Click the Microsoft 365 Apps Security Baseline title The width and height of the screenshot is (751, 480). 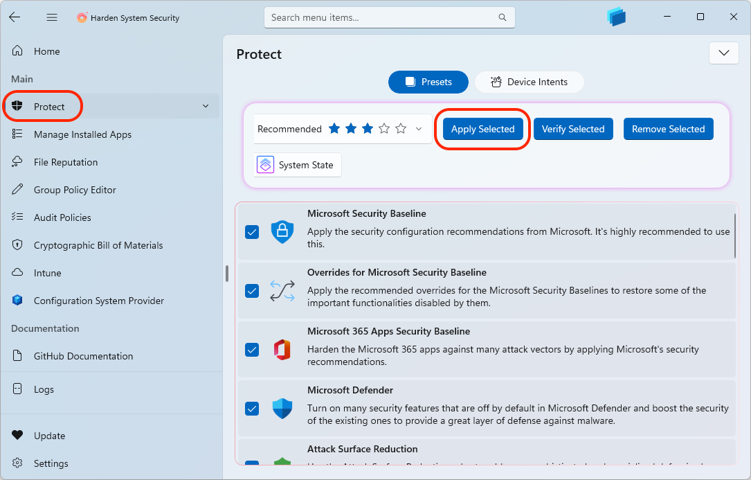click(x=388, y=331)
